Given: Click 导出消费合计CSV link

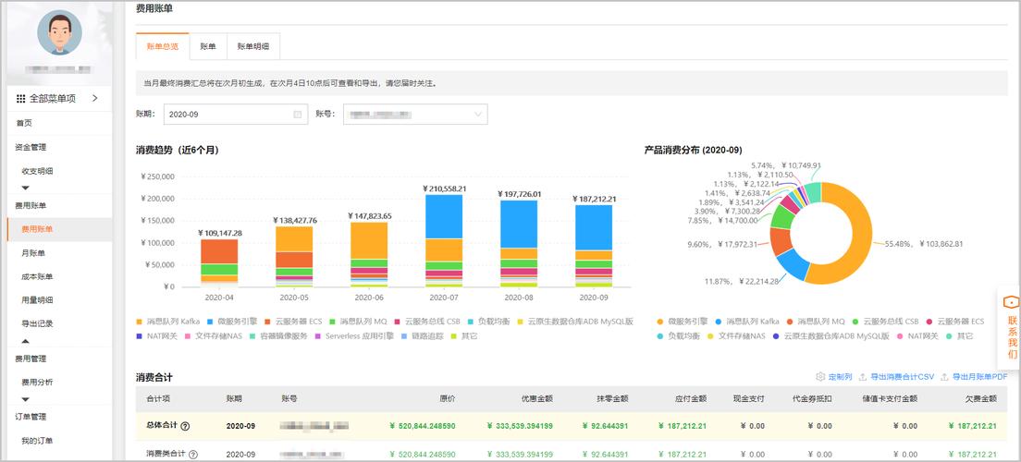Looking at the screenshot, I should pyautogui.click(x=902, y=377).
